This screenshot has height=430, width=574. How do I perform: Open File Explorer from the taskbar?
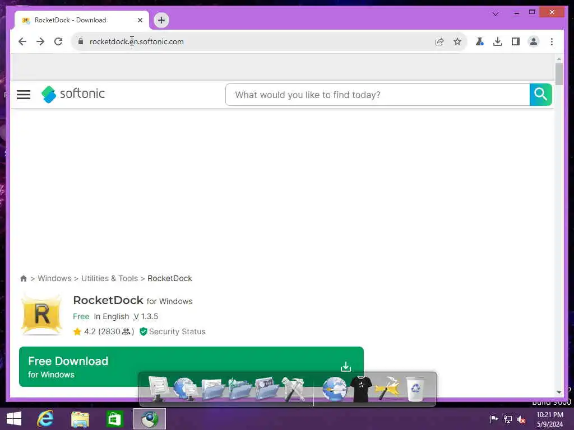click(x=80, y=419)
